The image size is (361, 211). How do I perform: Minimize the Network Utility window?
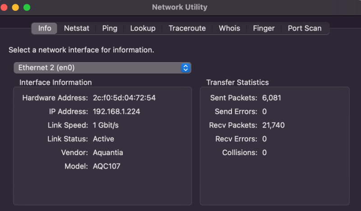click(15, 8)
